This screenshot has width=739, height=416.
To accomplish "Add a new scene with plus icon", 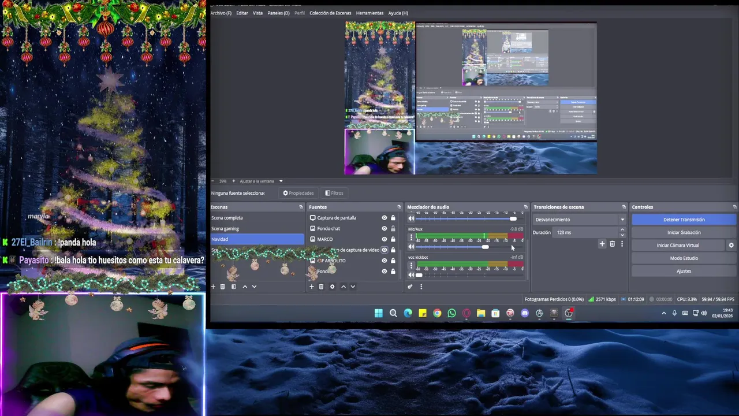I will (x=213, y=287).
